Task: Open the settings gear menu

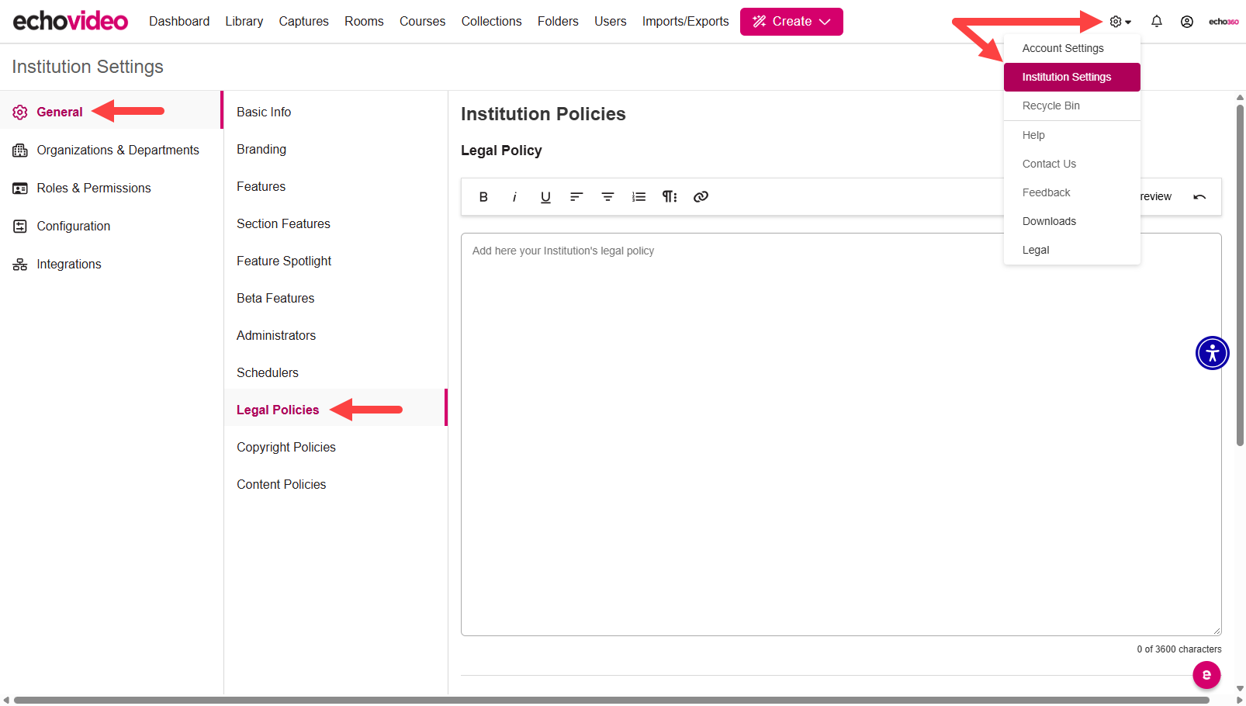Action: click(1120, 22)
